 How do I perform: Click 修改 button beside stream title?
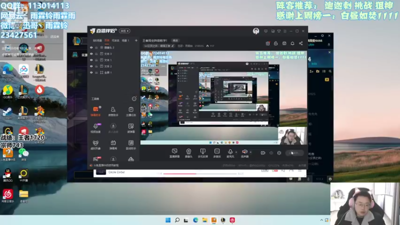pyautogui.click(x=175, y=40)
